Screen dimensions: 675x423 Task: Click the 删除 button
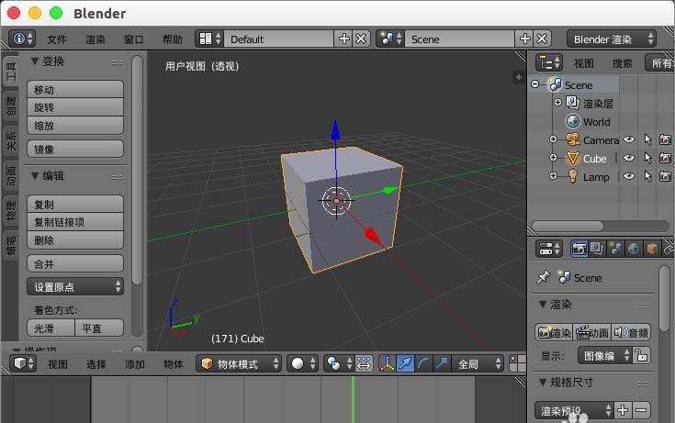pyautogui.click(x=75, y=240)
